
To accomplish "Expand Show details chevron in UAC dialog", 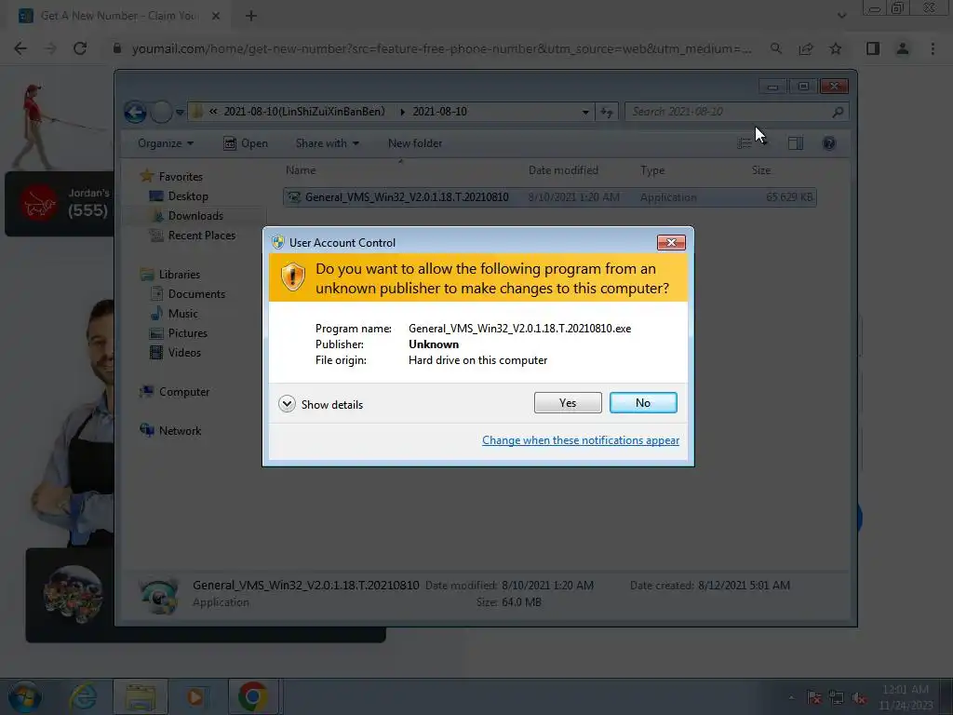I will tap(287, 404).
